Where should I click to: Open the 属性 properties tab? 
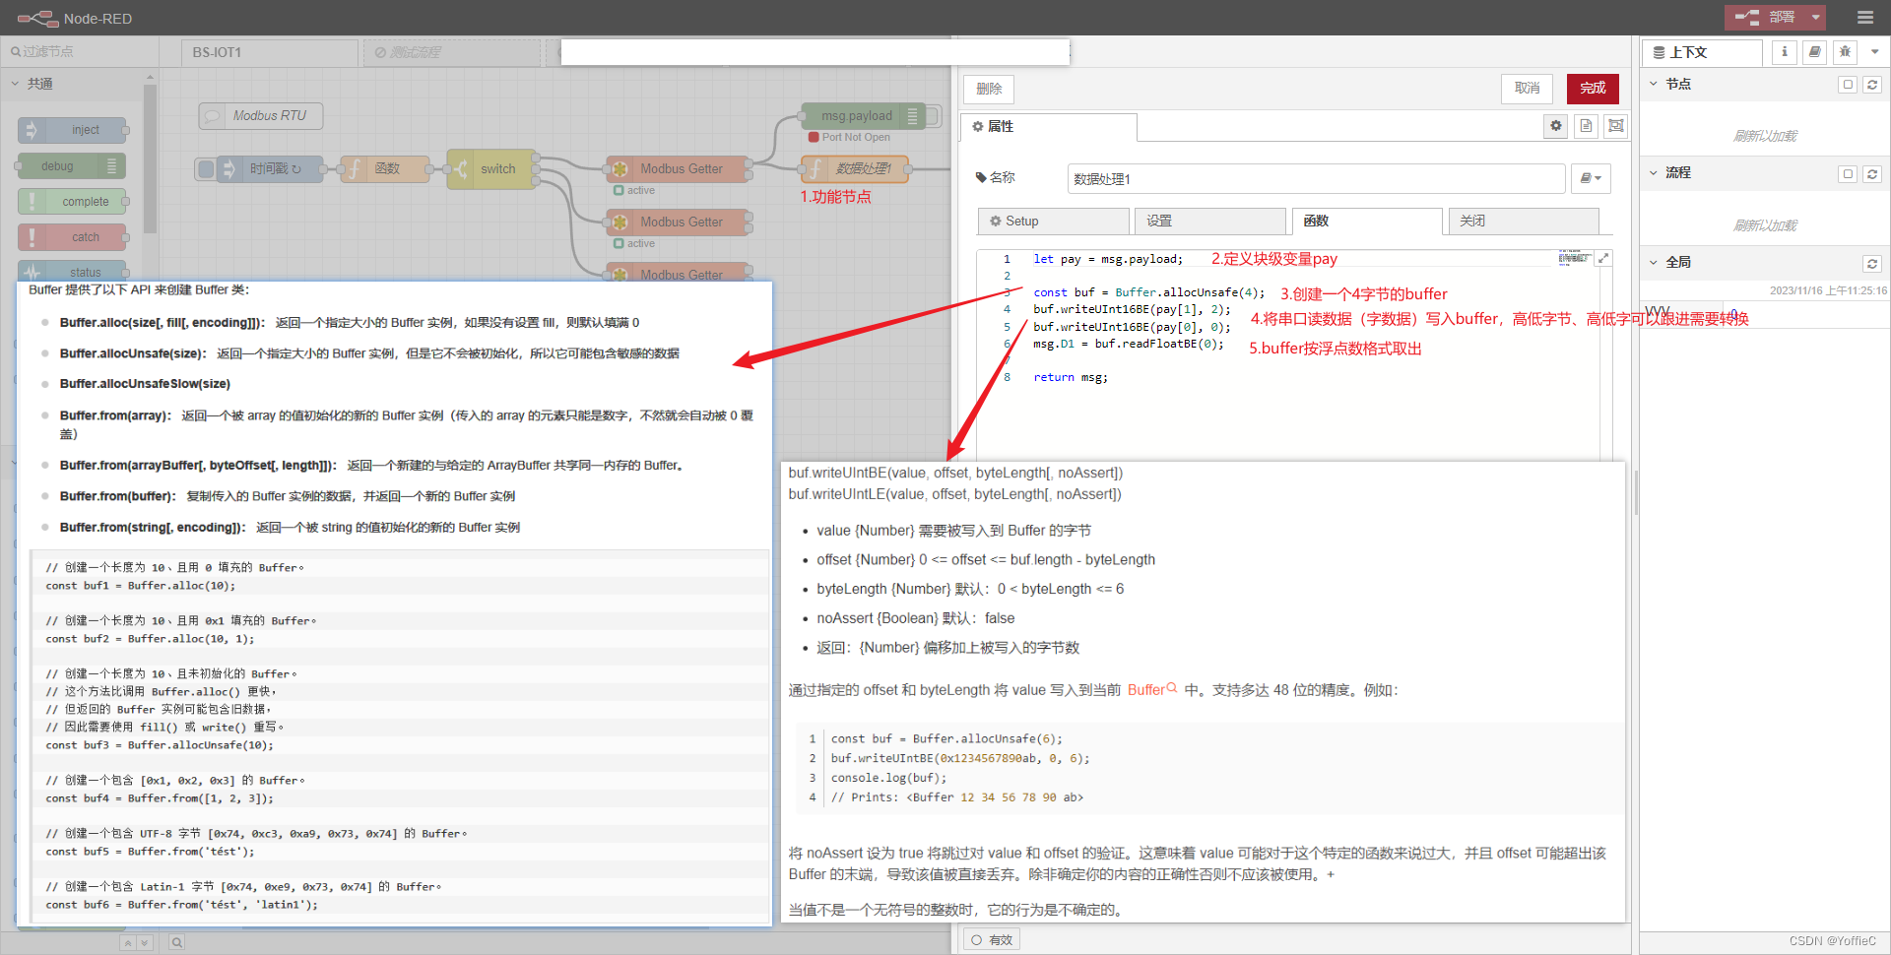pyautogui.click(x=1048, y=126)
